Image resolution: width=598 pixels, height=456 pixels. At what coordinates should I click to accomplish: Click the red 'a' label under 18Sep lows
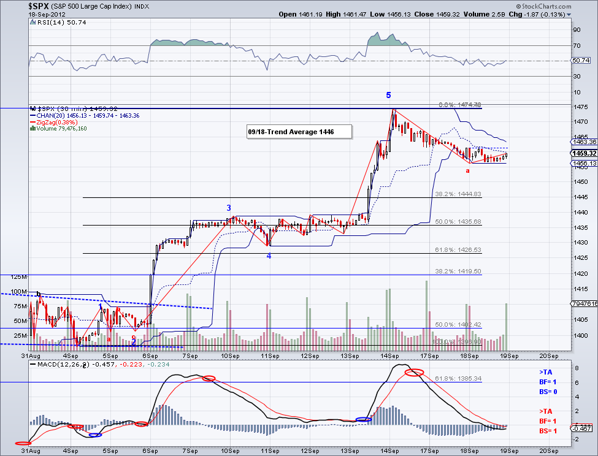tap(467, 170)
